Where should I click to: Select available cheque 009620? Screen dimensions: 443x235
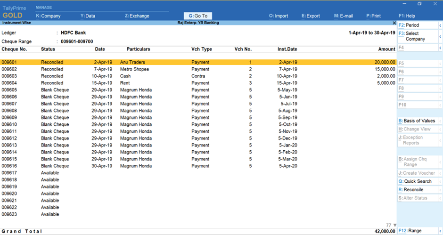pyautogui.click(x=9, y=194)
